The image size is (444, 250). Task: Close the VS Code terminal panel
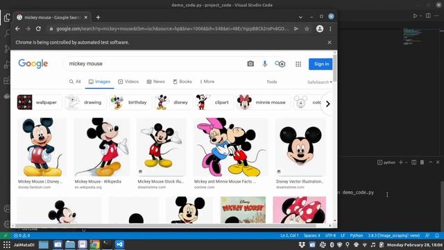[438, 162]
